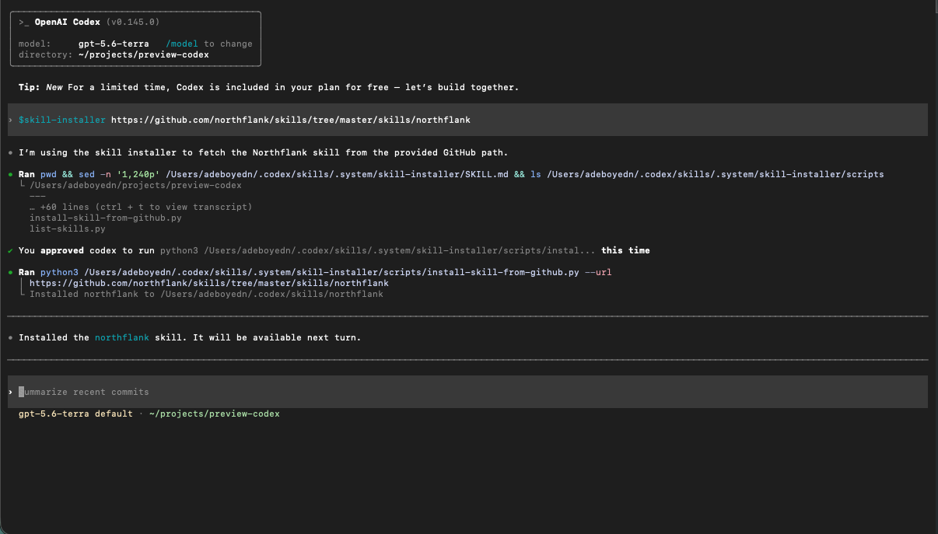The image size is (938, 534).
Task: Click the bullet before 'Installed the northflank skill'
Action: click(x=10, y=338)
